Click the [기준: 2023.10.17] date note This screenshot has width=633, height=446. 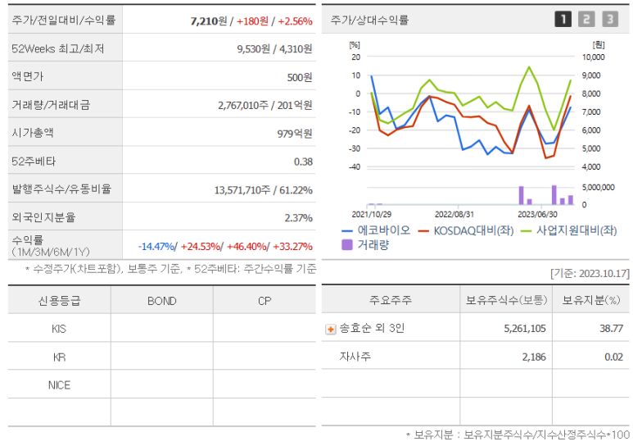click(x=590, y=274)
